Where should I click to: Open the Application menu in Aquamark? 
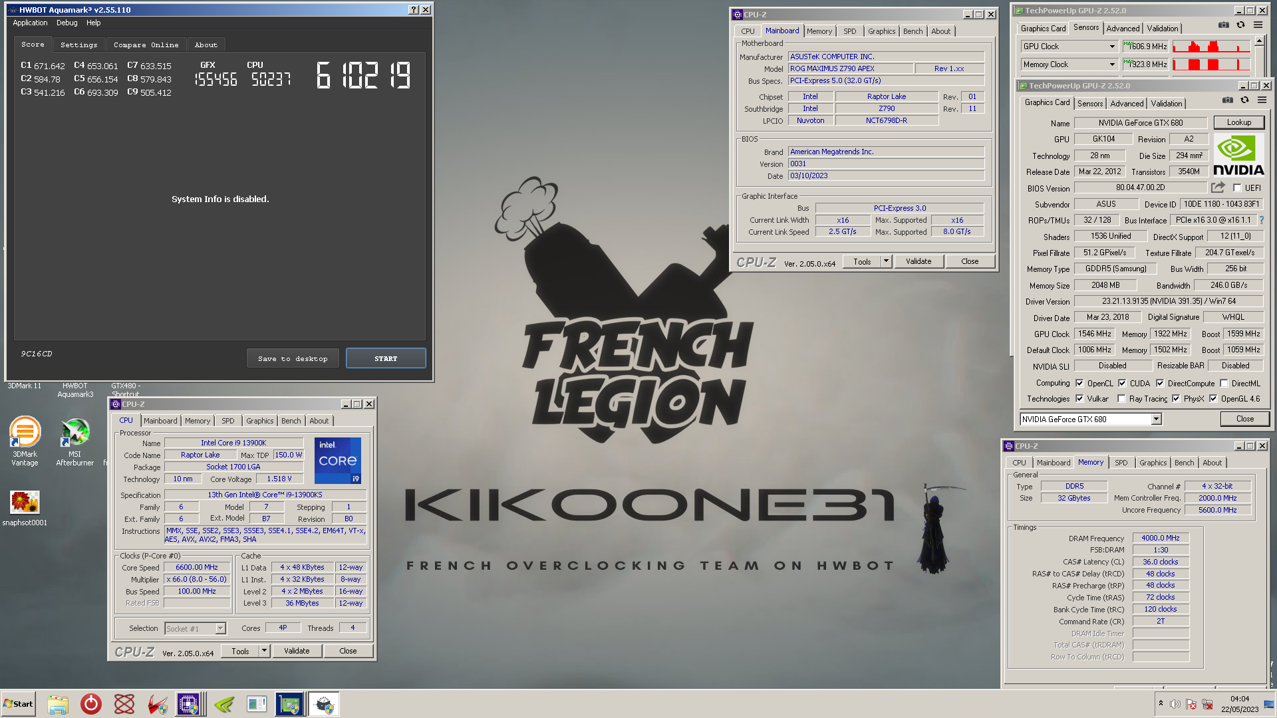point(30,23)
